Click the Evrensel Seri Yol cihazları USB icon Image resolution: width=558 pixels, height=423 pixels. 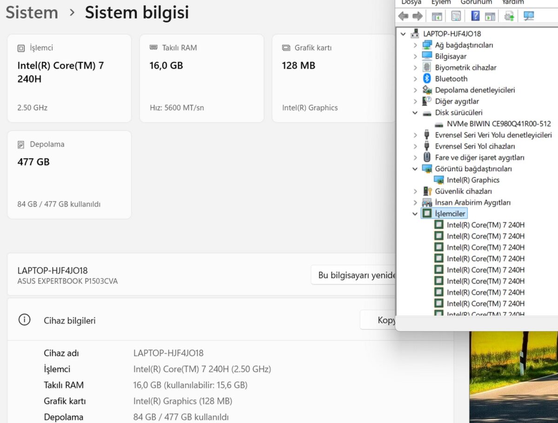[427, 146]
